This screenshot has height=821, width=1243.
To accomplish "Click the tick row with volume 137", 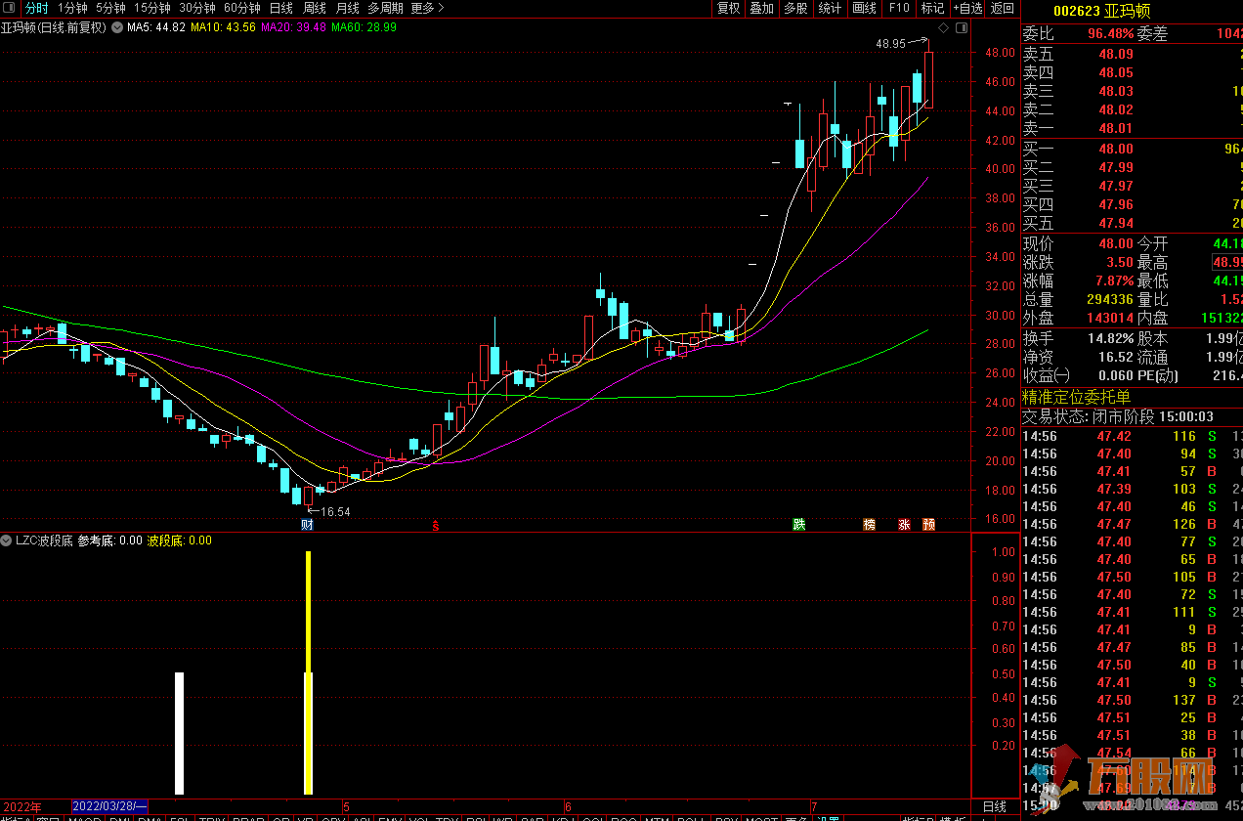I will click(x=1133, y=700).
